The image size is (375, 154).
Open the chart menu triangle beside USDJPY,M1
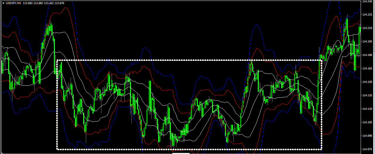(3, 3)
